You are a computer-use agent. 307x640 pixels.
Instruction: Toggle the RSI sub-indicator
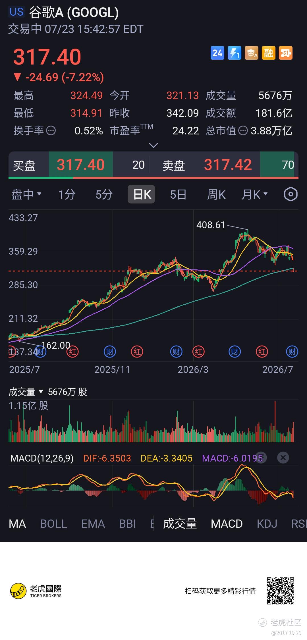click(299, 524)
